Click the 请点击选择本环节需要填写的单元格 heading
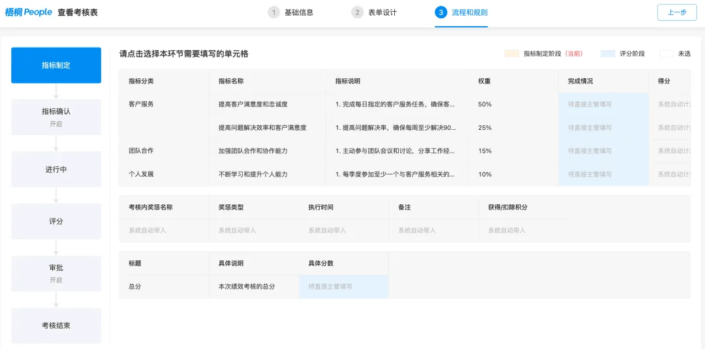The width and height of the screenshot is (705, 349). 184,54
